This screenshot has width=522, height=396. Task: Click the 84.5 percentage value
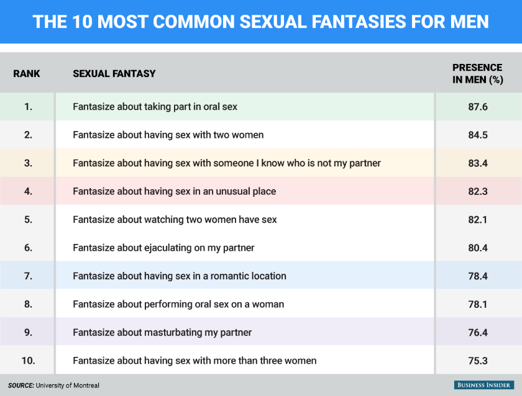pos(477,135)
